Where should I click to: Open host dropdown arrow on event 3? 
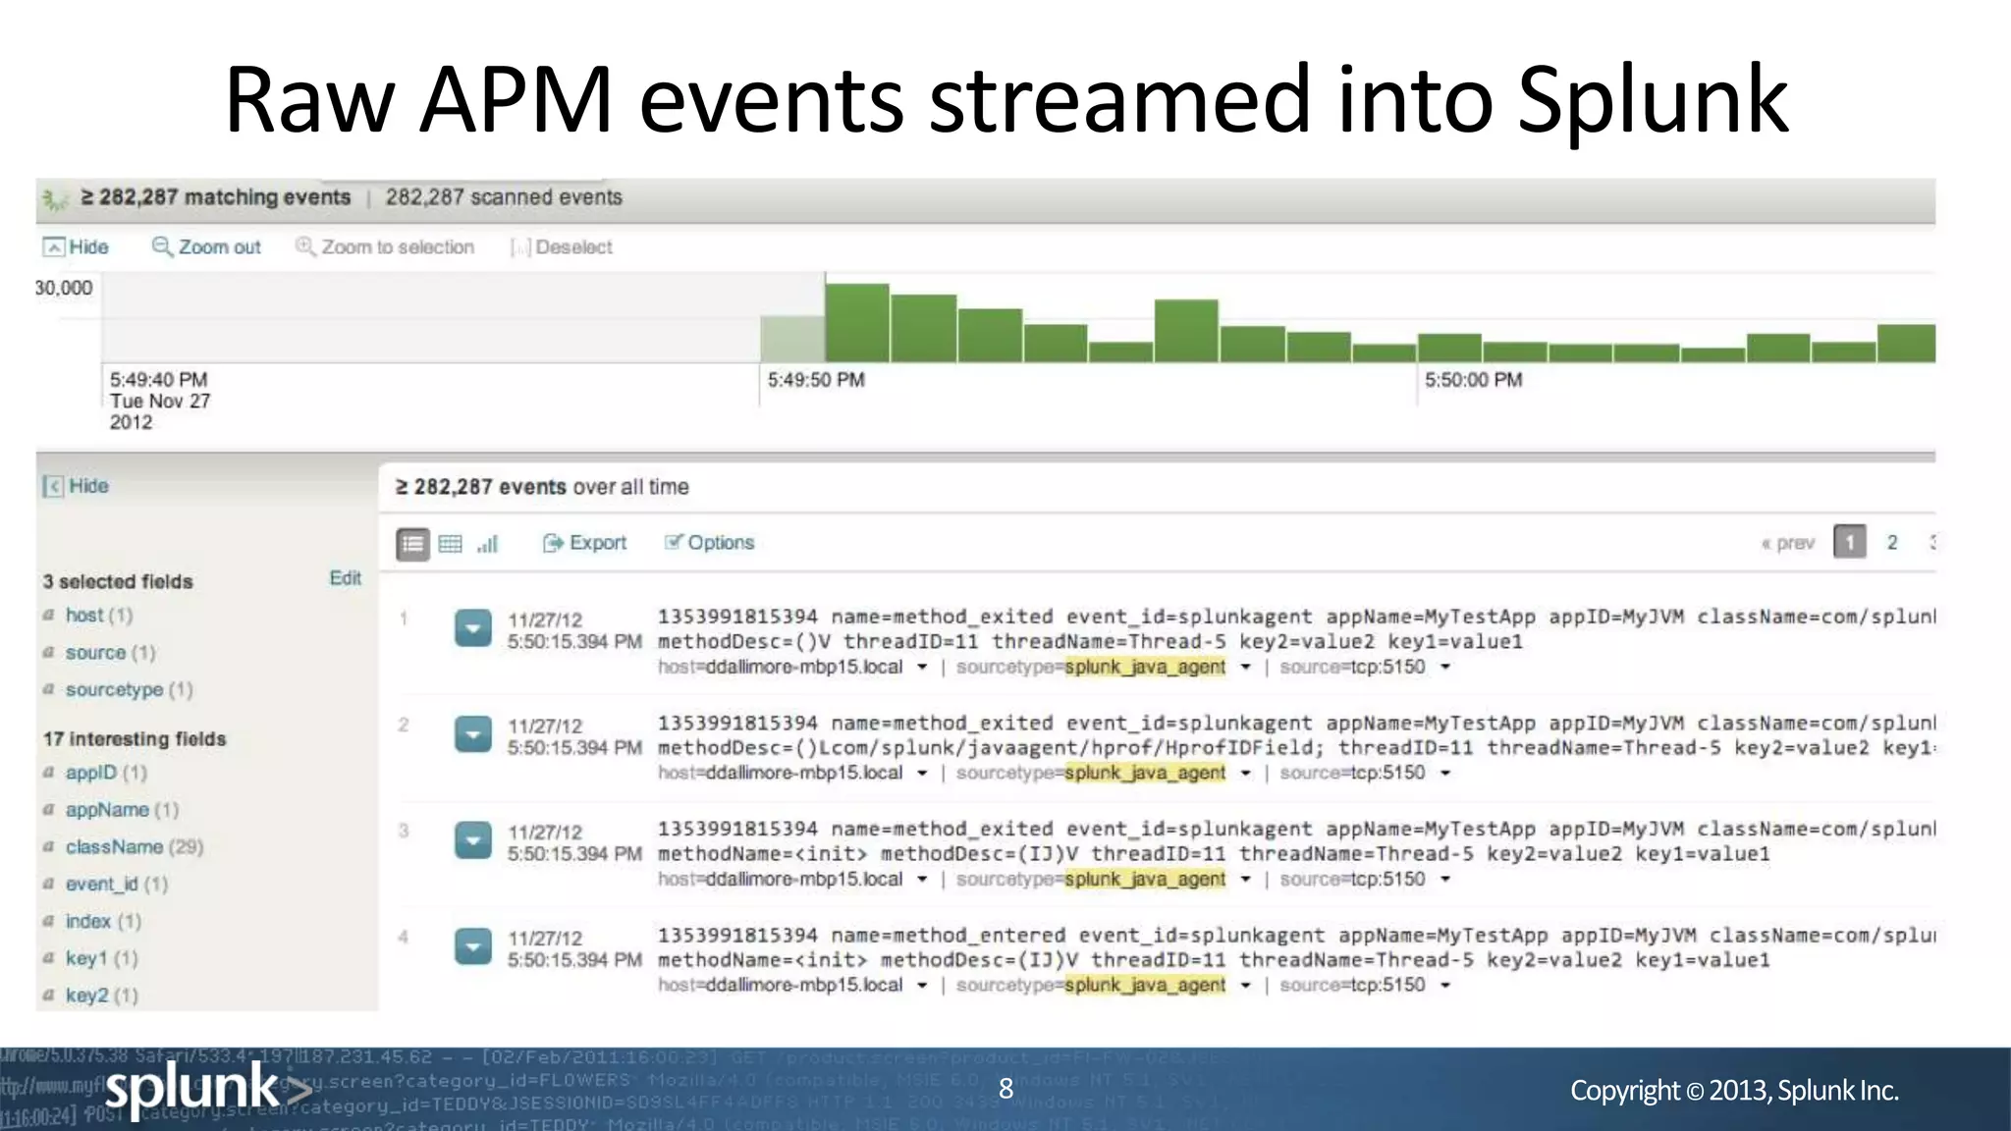click(922, 880)
